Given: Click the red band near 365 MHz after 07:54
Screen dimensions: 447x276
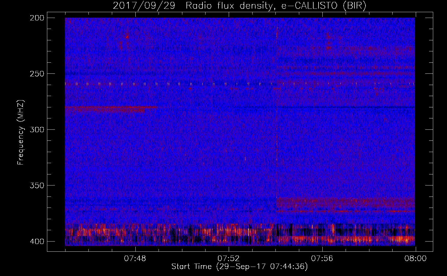Looking at the screenshot, I should click(x=346, y=203).
